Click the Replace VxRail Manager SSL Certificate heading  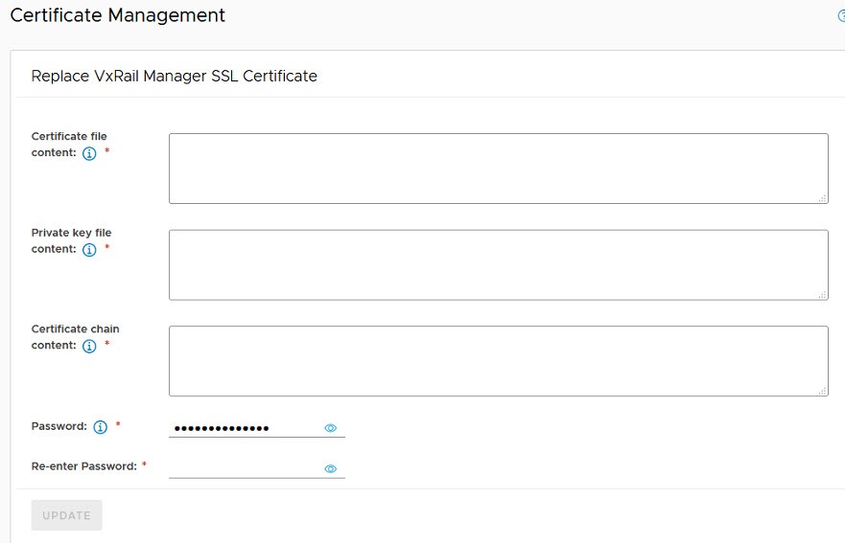174,76
